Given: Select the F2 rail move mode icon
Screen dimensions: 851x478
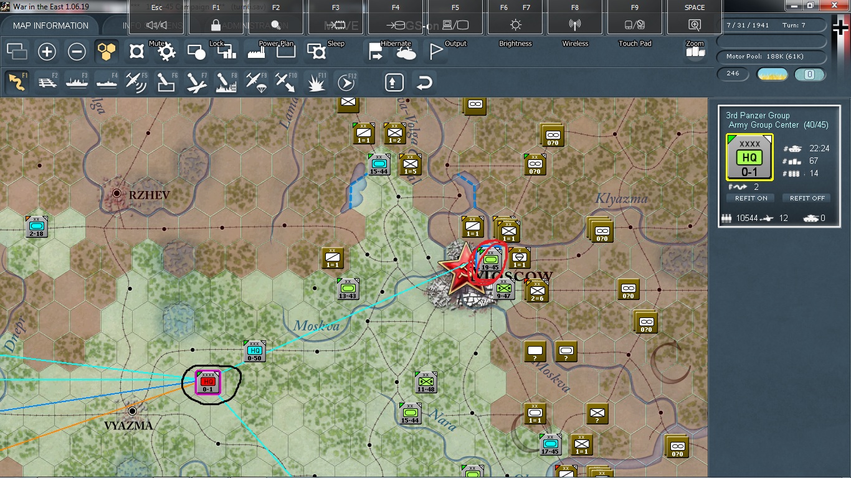Looking at the screenshot, I should click(47, 82).
